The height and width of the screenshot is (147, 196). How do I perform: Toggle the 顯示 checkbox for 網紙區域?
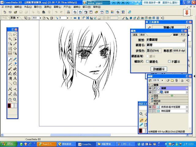click(148, 56)
